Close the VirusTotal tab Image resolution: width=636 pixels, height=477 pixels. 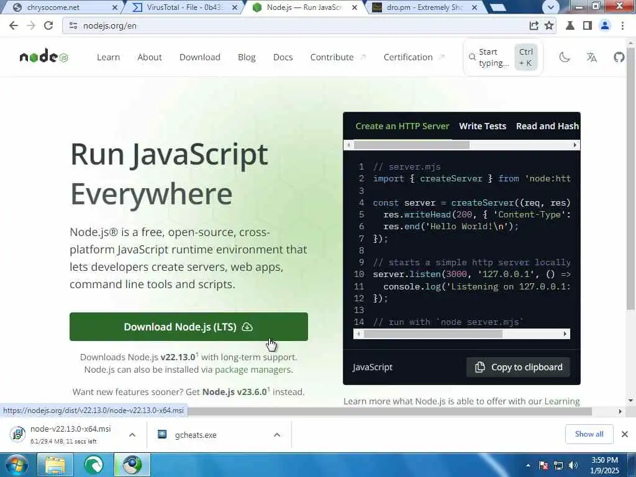[235, 7]
